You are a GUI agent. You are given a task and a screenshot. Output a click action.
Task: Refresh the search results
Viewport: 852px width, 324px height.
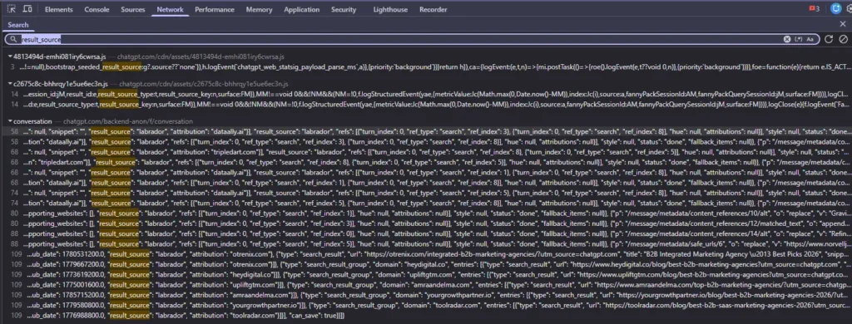point(828,39)
